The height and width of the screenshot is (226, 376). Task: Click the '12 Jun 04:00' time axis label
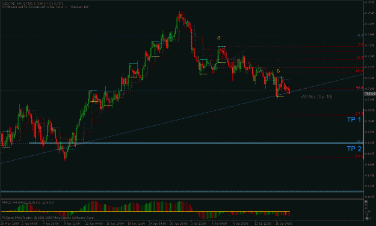tap(94, 224)
